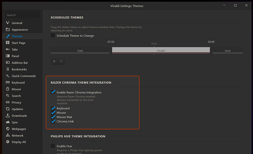Image resolution: width=253 pixels, height=154 pixels.
Task: Uncheck Enable Razer Chroma Integration
Action: point(53,92)
